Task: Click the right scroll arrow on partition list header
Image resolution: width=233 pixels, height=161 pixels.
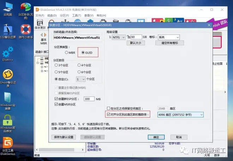Action: (225, 92)
